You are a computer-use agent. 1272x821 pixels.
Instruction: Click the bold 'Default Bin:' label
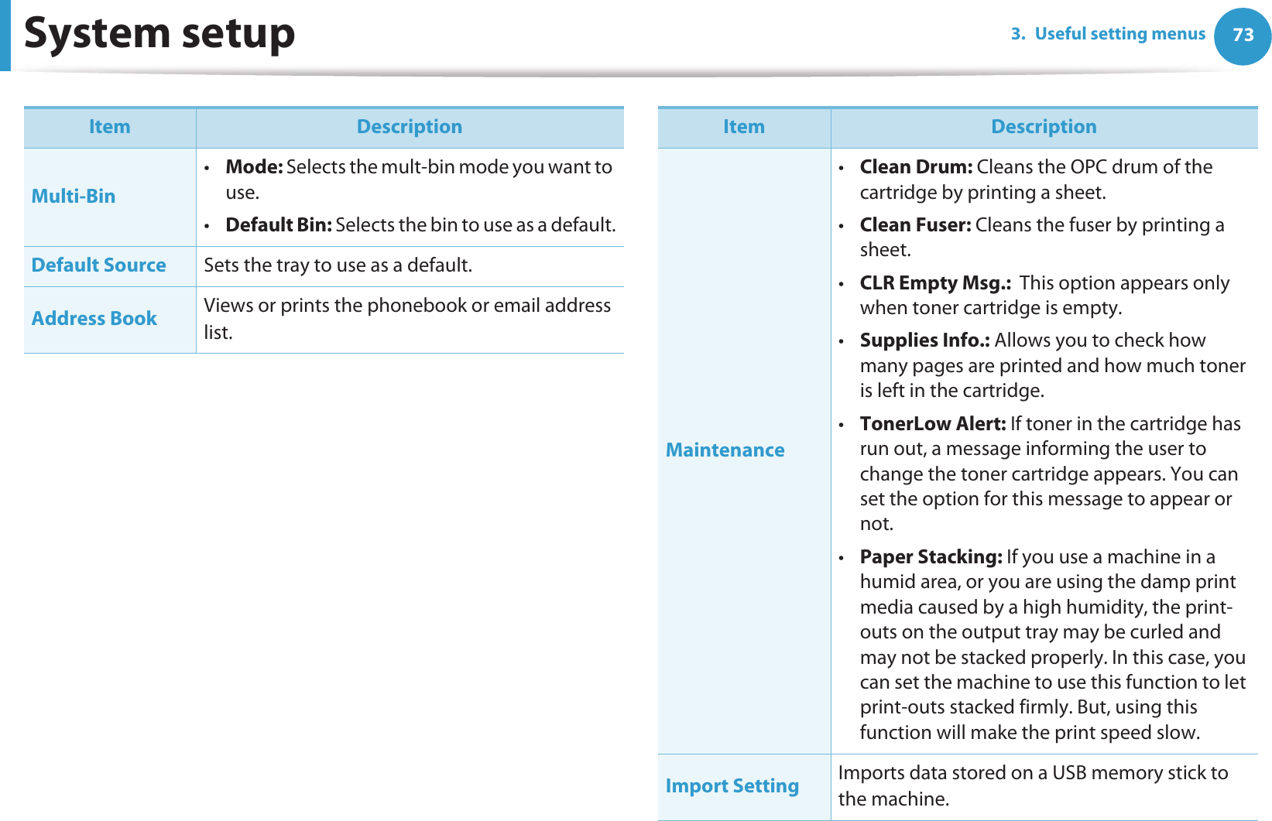279,225
